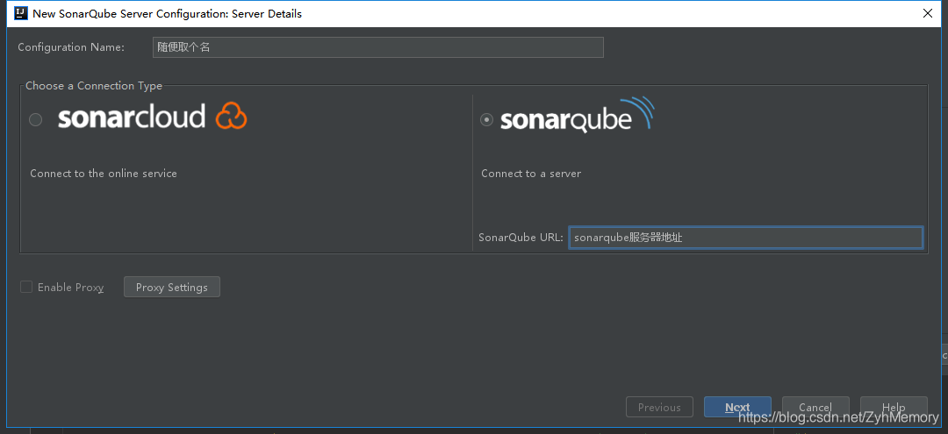Screen dimensions: 948x434
Task: Focus the Configuration Name field
Action: (377, 47)
